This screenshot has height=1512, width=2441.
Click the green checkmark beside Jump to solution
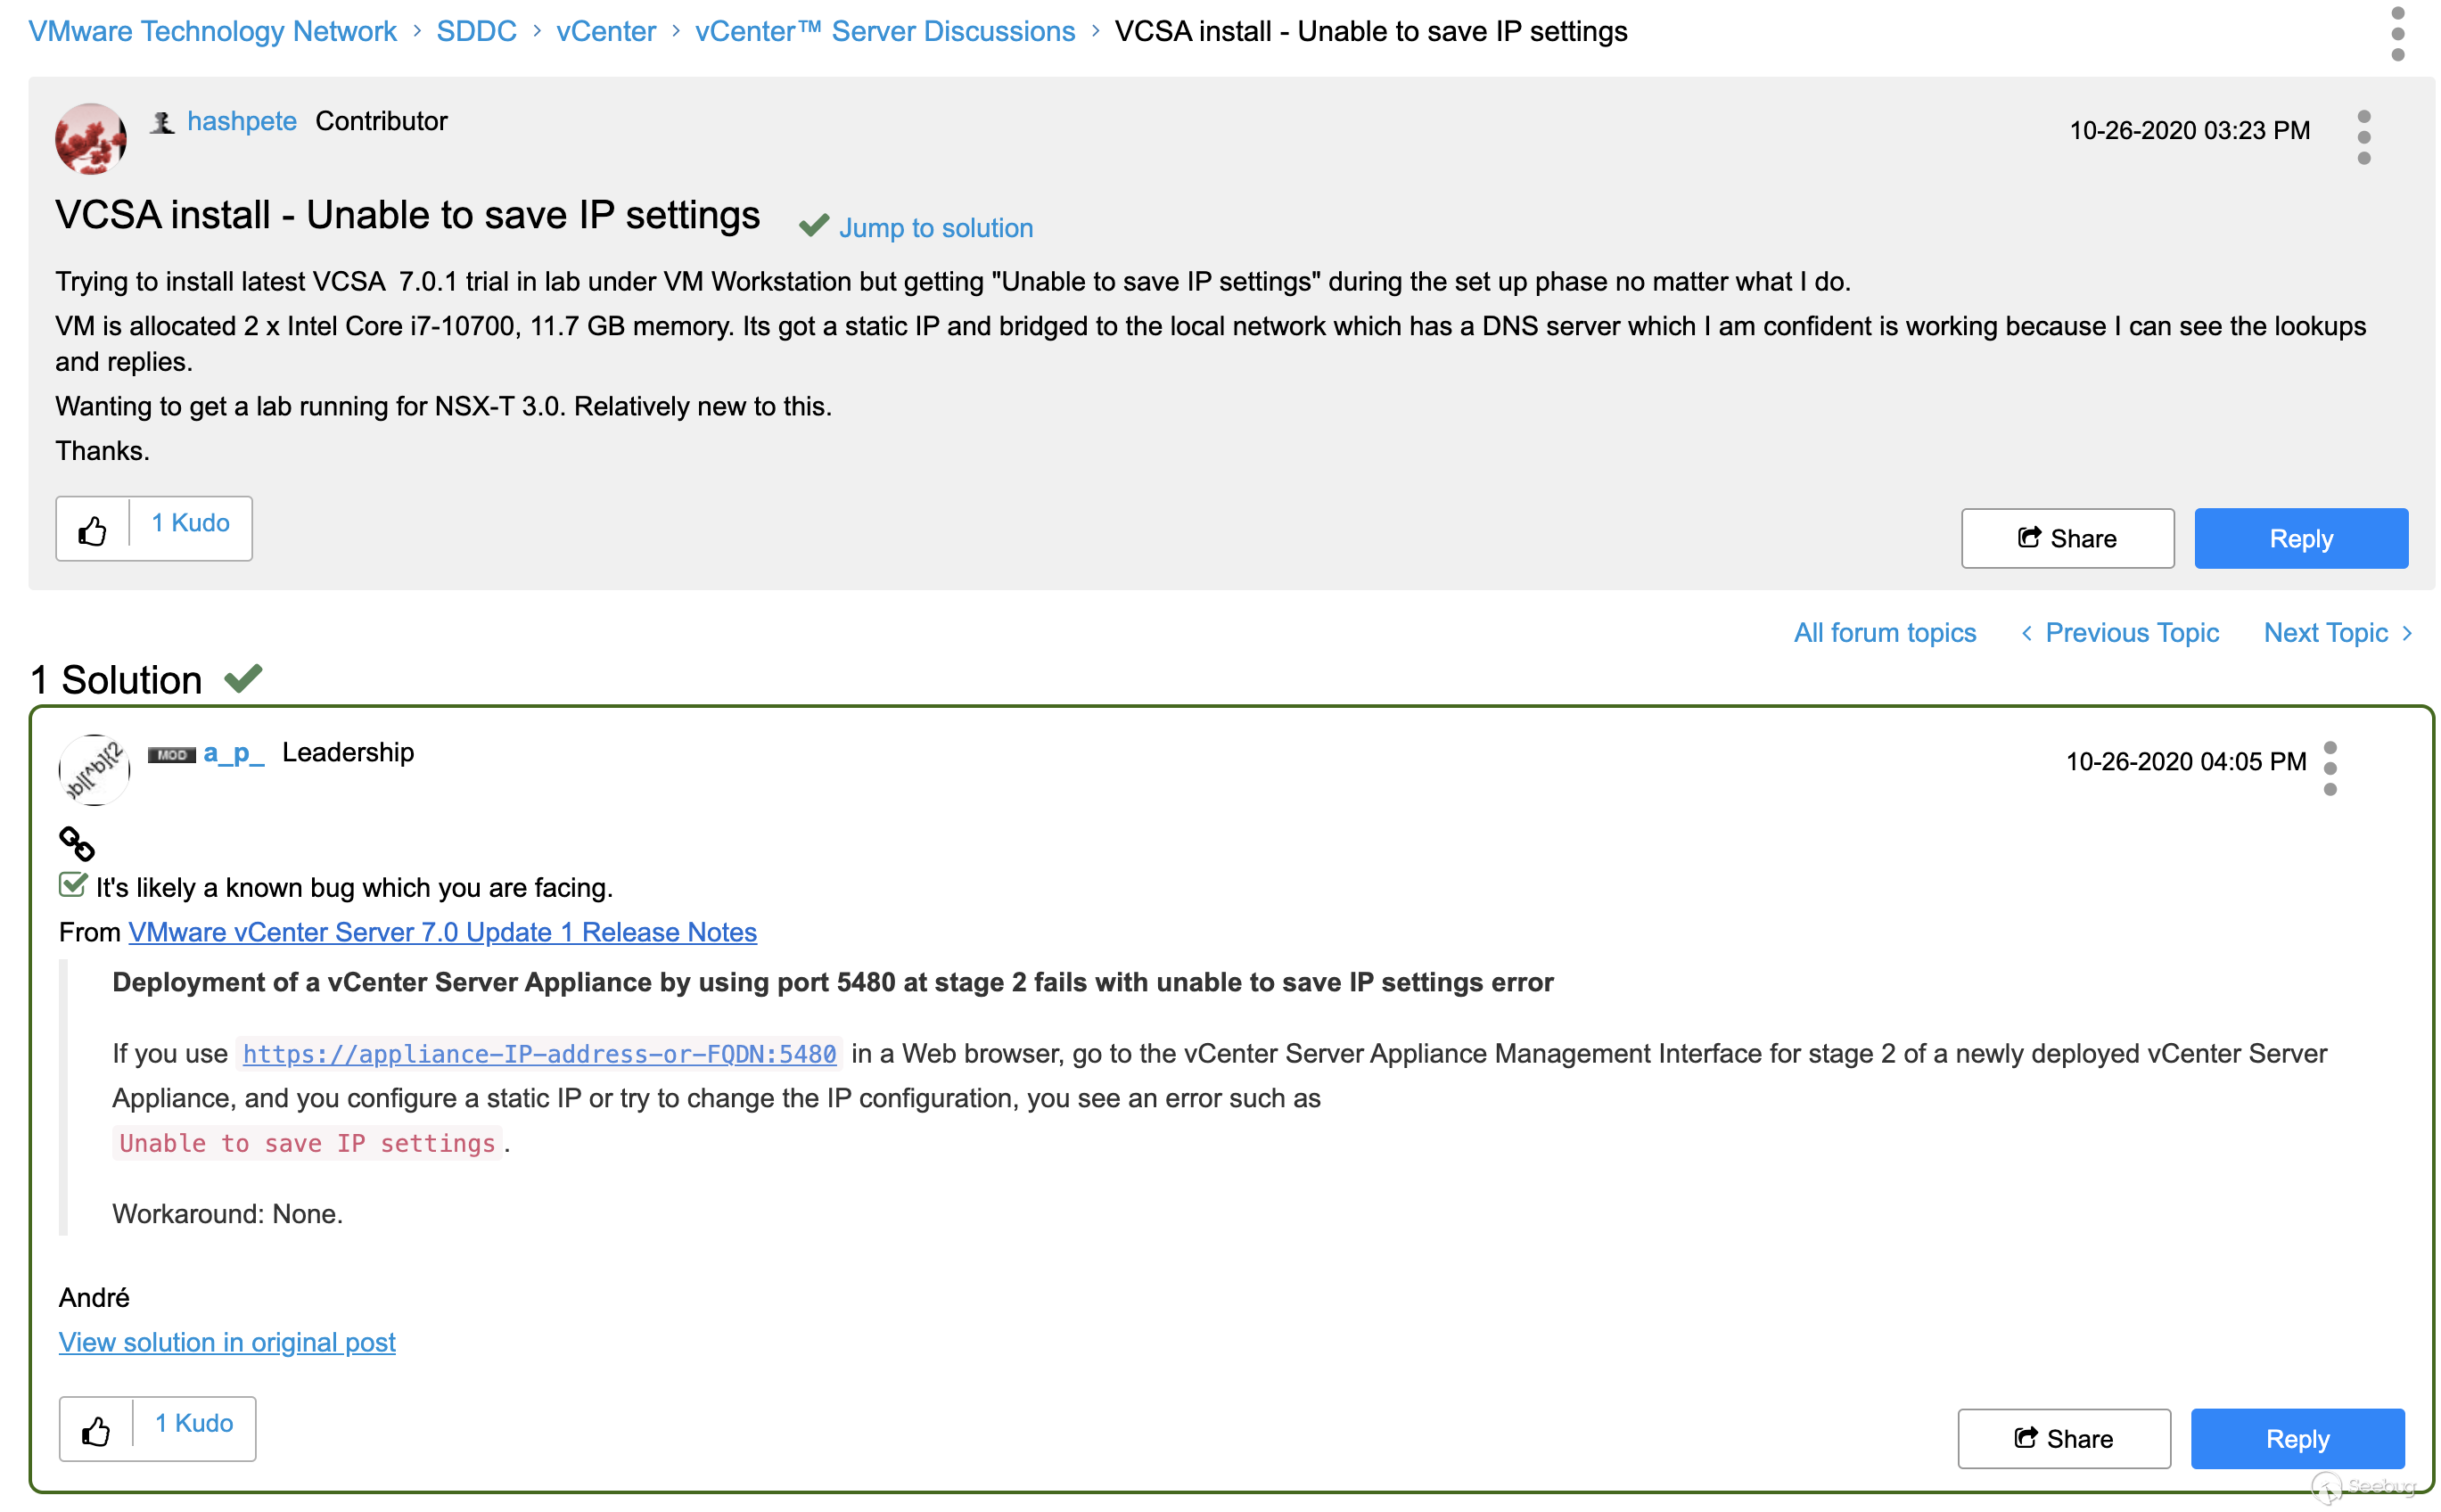pos(814,226)
